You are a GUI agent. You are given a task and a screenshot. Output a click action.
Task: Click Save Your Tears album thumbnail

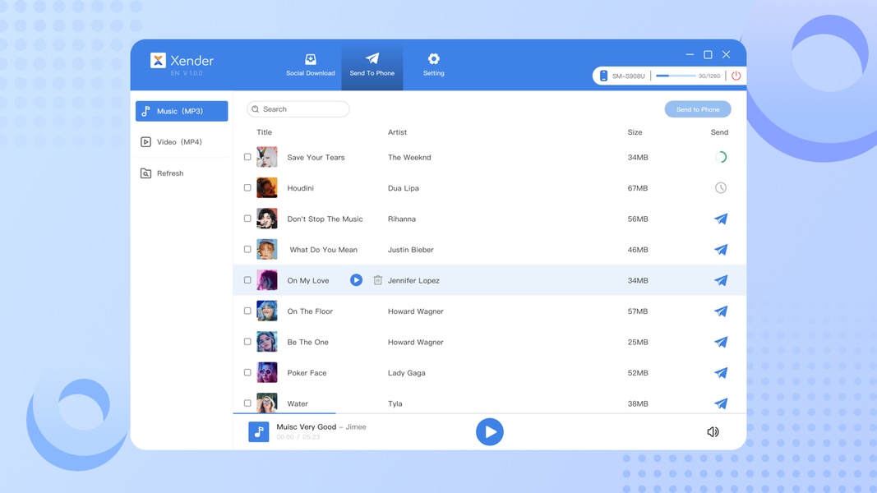pyautogui.click(x=267, y=157)
